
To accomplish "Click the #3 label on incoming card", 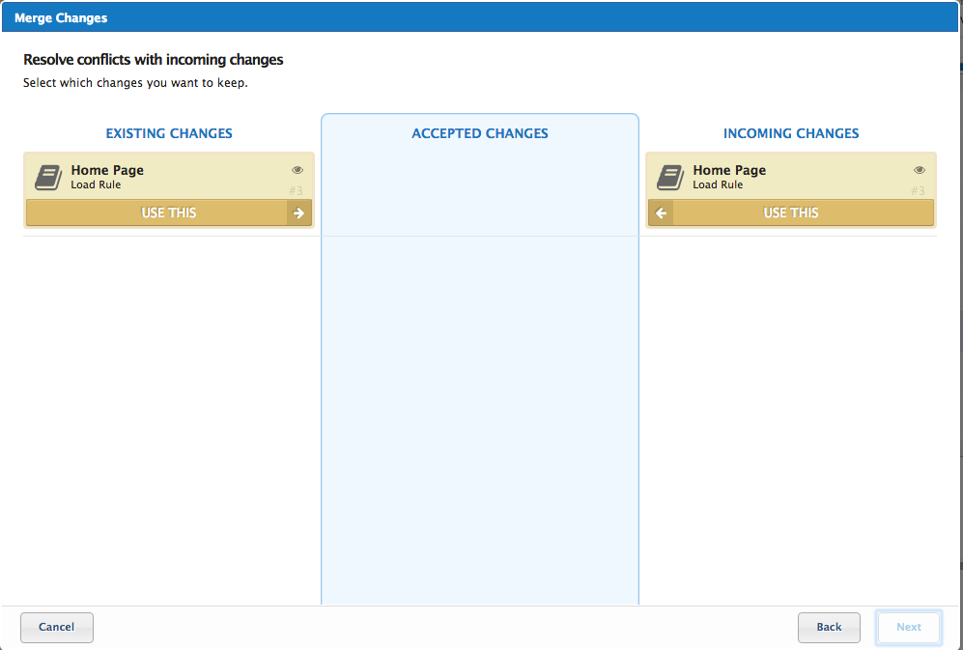I will 918,190.
